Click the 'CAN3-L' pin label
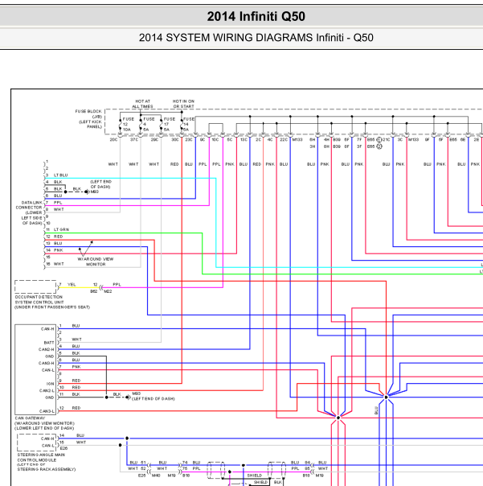The height and width of the screenshot is (486, 483). pyautogui.click(x=47, y=411)
